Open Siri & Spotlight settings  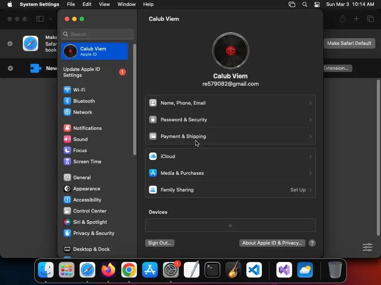pyautogui.click(x=85, y=222)
